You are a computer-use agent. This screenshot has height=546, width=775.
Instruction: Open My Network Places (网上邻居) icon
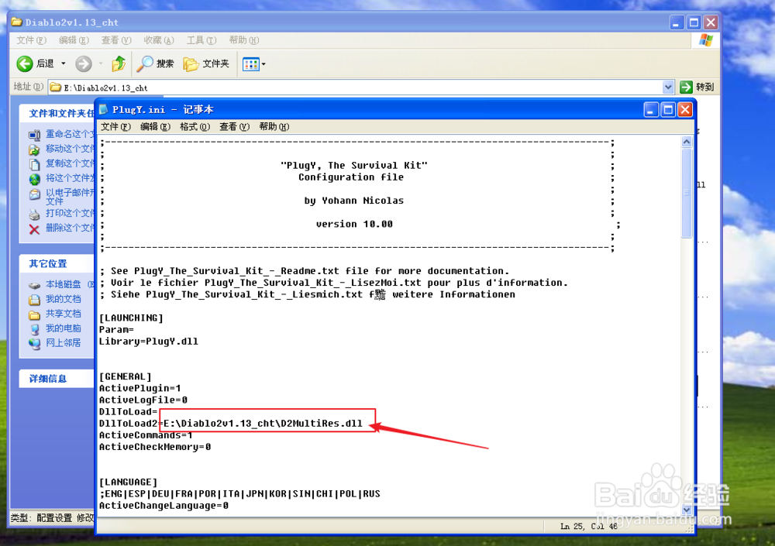coord(34,344)
